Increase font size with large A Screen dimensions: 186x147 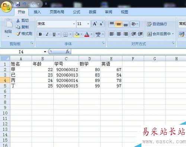coord(95,24)
